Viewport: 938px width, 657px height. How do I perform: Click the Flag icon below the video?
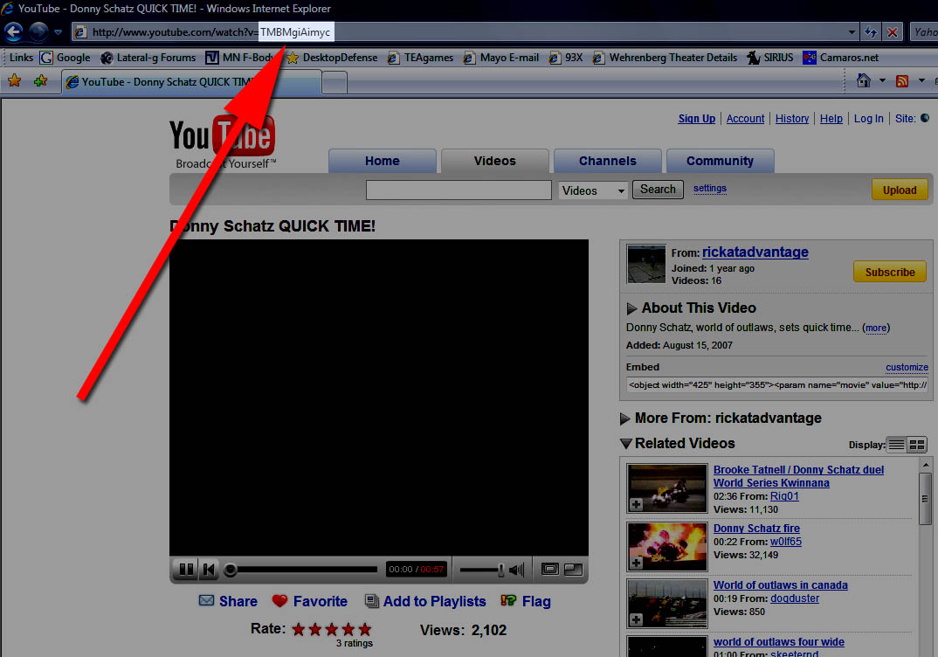click(508, 601)
